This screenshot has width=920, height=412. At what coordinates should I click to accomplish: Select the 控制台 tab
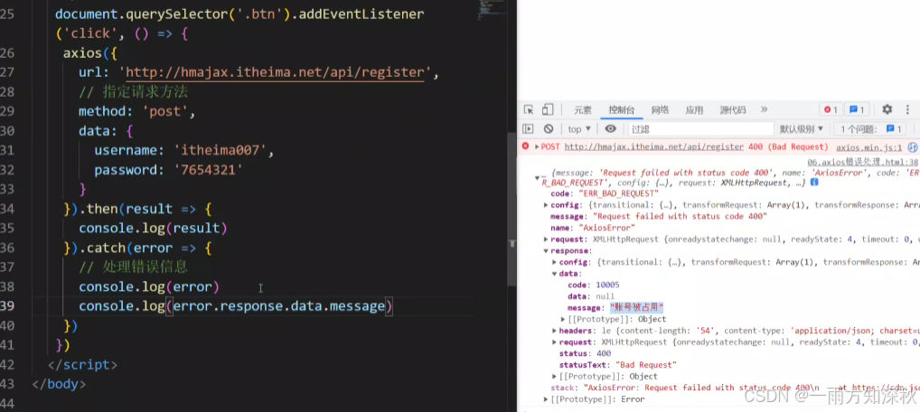[622, 109]
